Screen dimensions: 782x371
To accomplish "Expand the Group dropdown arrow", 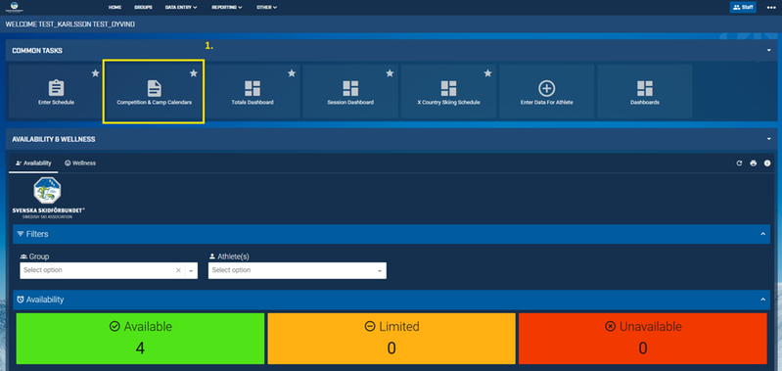I will [191, 271].
